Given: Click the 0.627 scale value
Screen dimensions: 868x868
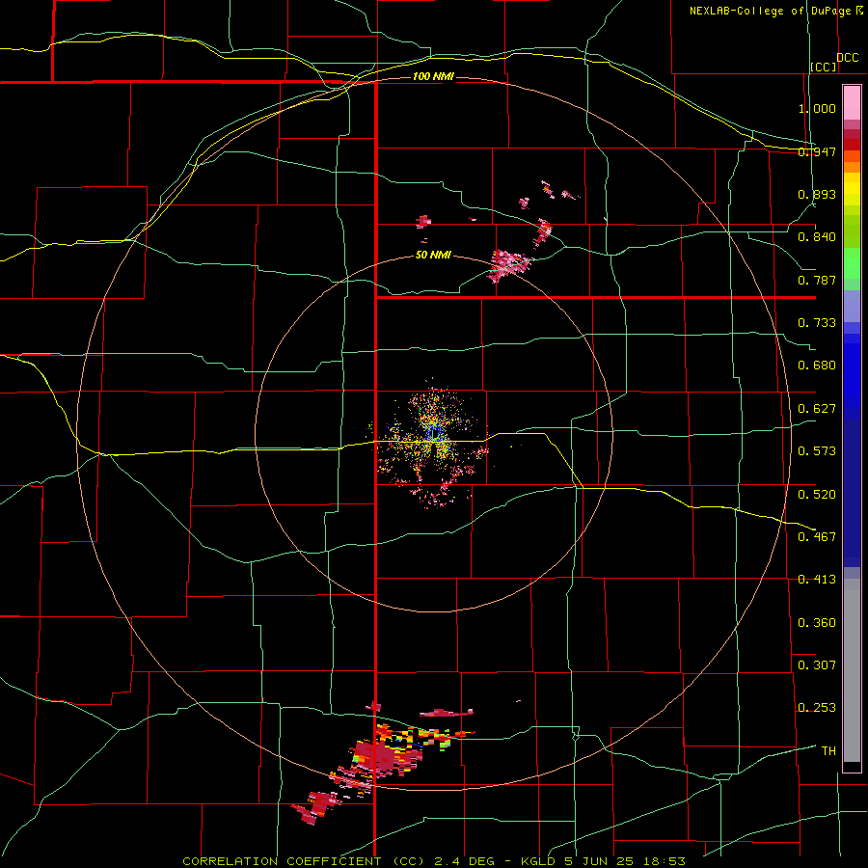Looking at the screenshot, I should tap(817, 409).
